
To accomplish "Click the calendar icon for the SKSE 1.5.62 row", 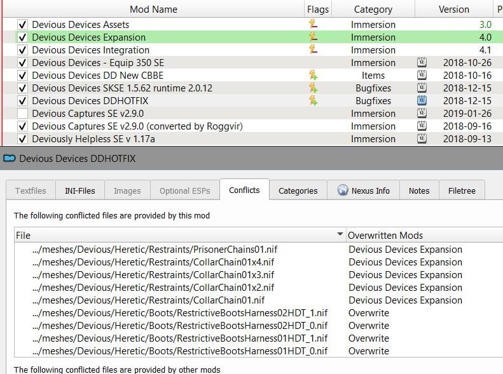I will click(422, 88).
